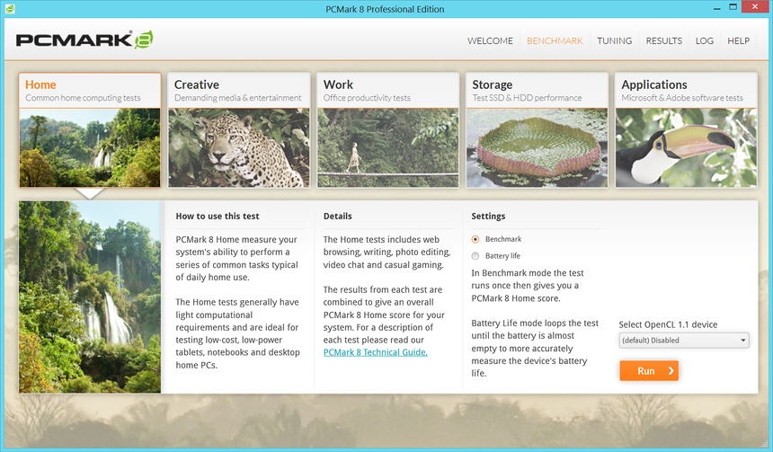Select the Applications benchmark card title
Viewport: 773px width, 452px height.
(x=654, y=84)
